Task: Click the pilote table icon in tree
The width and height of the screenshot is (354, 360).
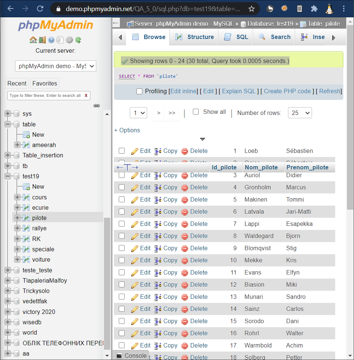Action: click(26, 218)
